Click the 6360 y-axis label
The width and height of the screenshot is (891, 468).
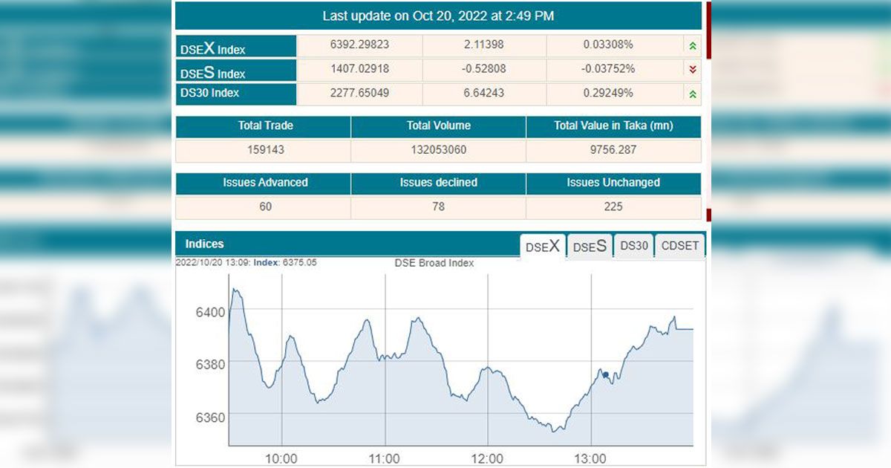pos(210,417)
